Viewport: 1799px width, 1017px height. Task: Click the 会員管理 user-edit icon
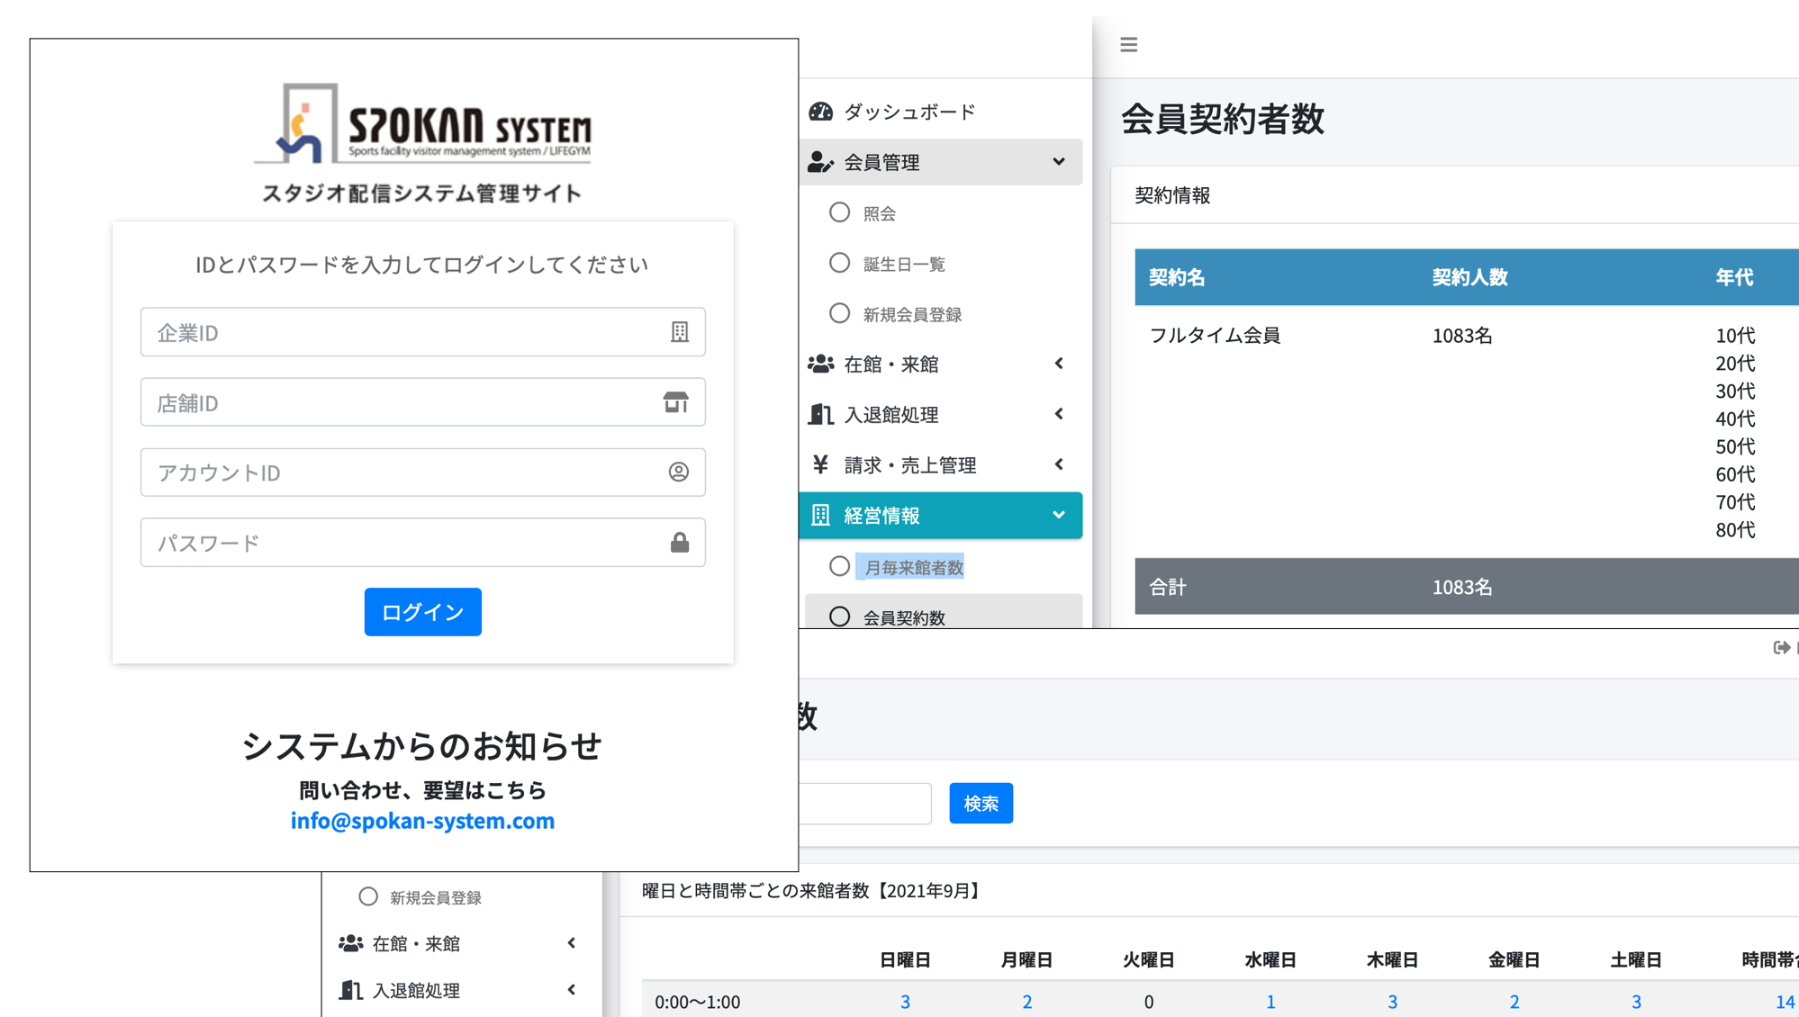[820, 162]
